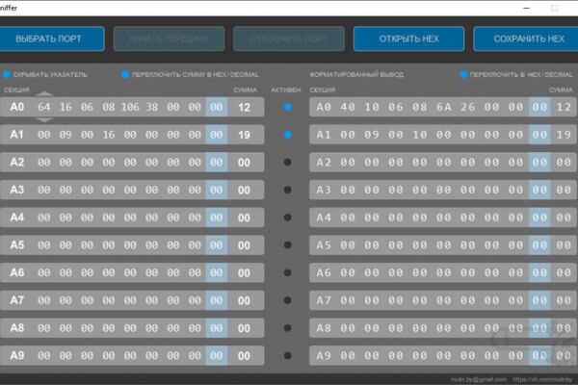
Task: Open the mulin.by@gmail.com email link
Action: (479, 379)
